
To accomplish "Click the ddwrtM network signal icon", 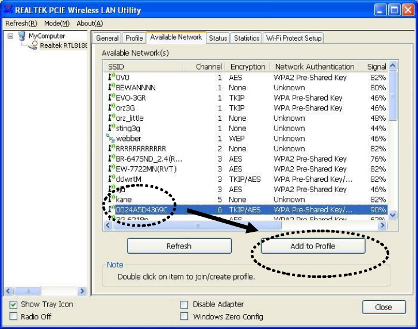I will pos(112,178).
